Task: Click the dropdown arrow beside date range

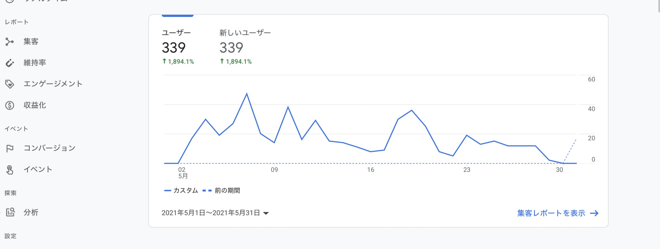Action: tap(266, 213)
